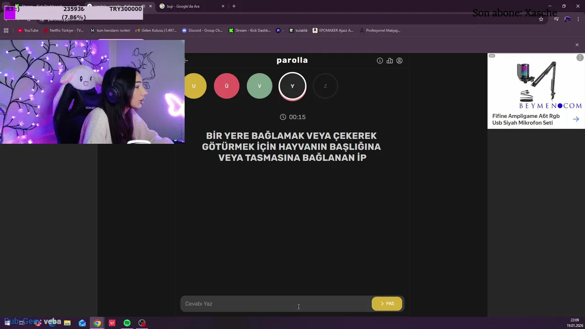
Task: Click the 00:15 countdown timer
Action: [x=292, y=117]
